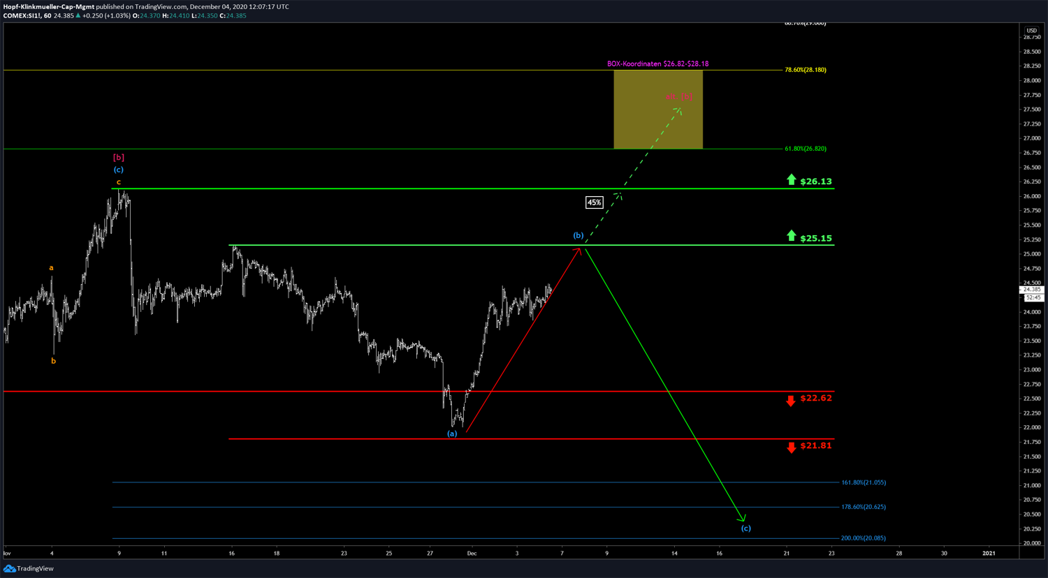Click the blue (a) wave label at low
Screen dimensions: 1048x578
(452, 433)
